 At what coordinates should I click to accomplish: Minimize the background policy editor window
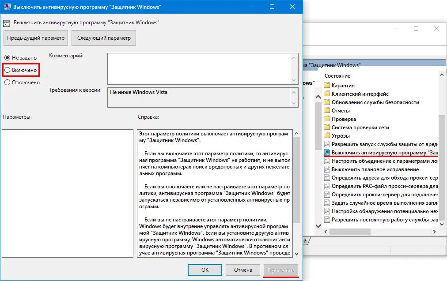(x=396, y=29)
